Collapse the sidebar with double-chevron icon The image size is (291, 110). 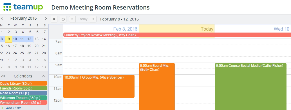[x=54, y=19]
